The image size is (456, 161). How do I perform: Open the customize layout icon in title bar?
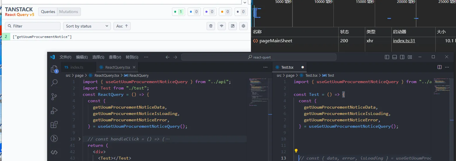410,57
